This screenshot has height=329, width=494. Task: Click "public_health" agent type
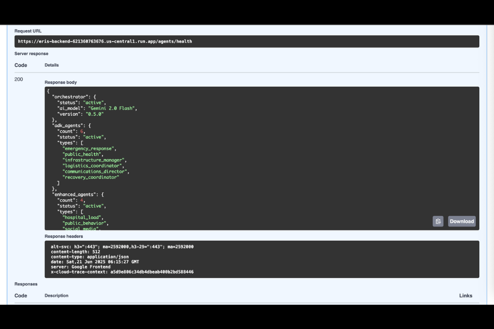(81, 154)
